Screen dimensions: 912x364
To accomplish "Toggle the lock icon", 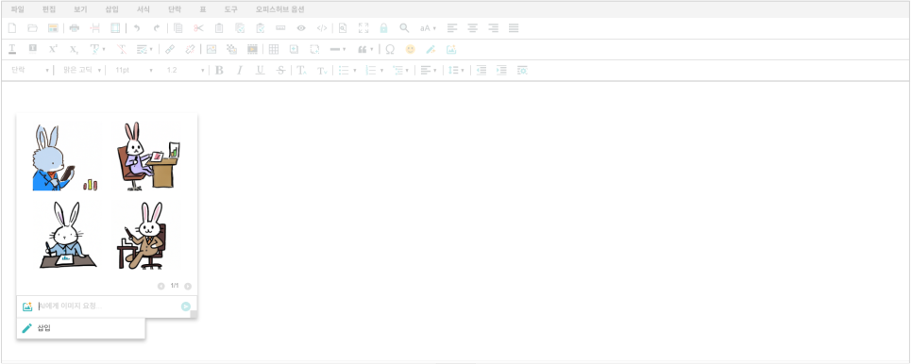I will pos(384,28).
